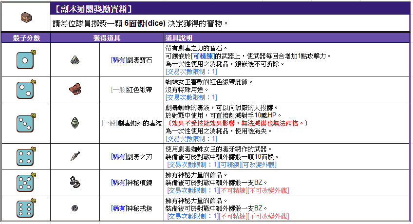Click the [稀有]神秘項鍊 item name
Viewport: 413px width, 224px height.
pos(131,183)
